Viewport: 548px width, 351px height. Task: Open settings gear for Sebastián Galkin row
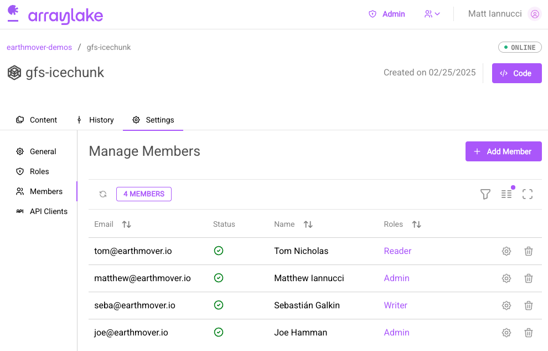coord(506,306)
